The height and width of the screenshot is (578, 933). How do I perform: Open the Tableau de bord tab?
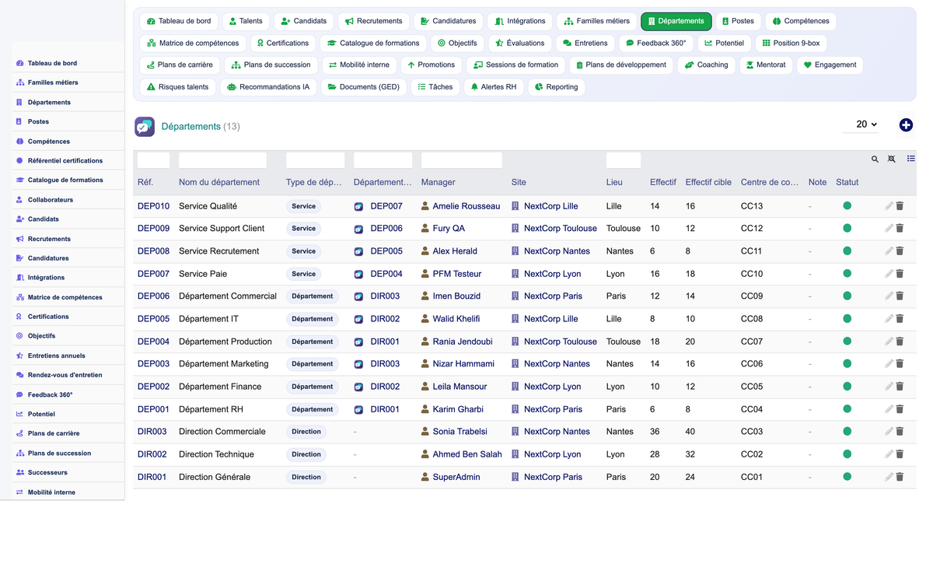point(179,21)
